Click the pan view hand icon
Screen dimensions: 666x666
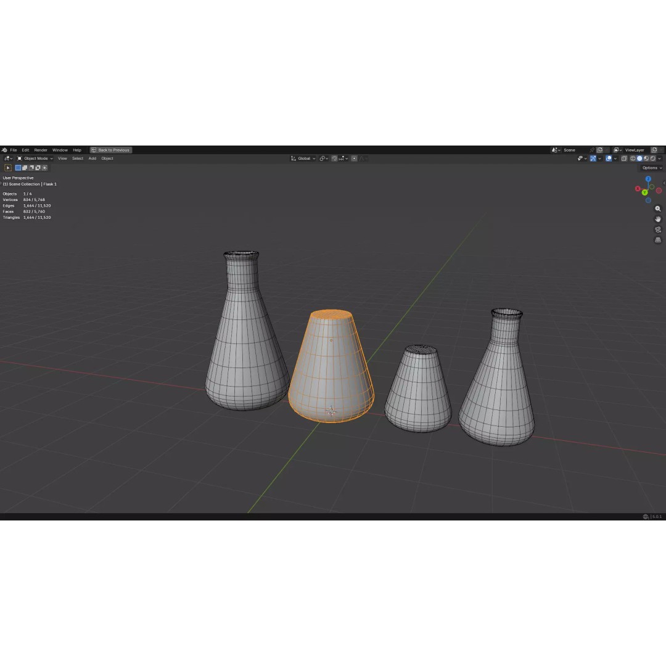click(x=658, y=219)
